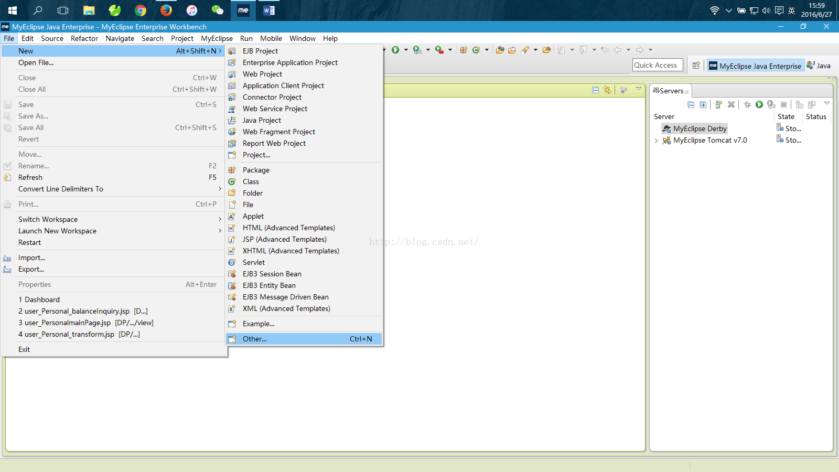
Task: Expand Launch New Workspace submenu
Action: [113, 231]
